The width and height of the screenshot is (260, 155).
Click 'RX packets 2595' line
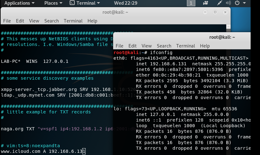[x=192, y=81]
